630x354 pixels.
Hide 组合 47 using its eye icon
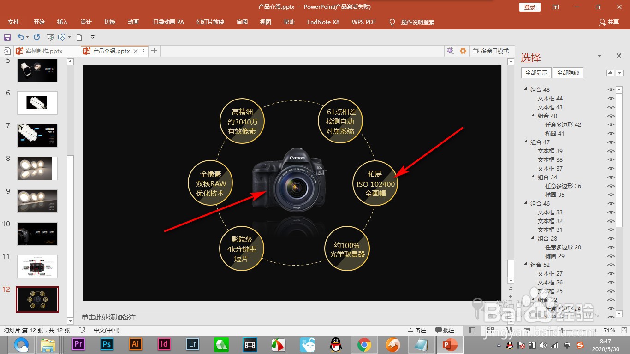611,142
